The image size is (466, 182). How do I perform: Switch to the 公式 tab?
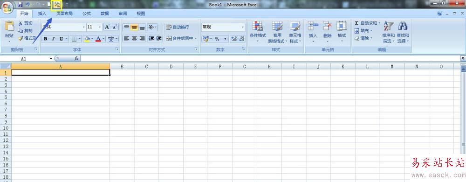87,14
